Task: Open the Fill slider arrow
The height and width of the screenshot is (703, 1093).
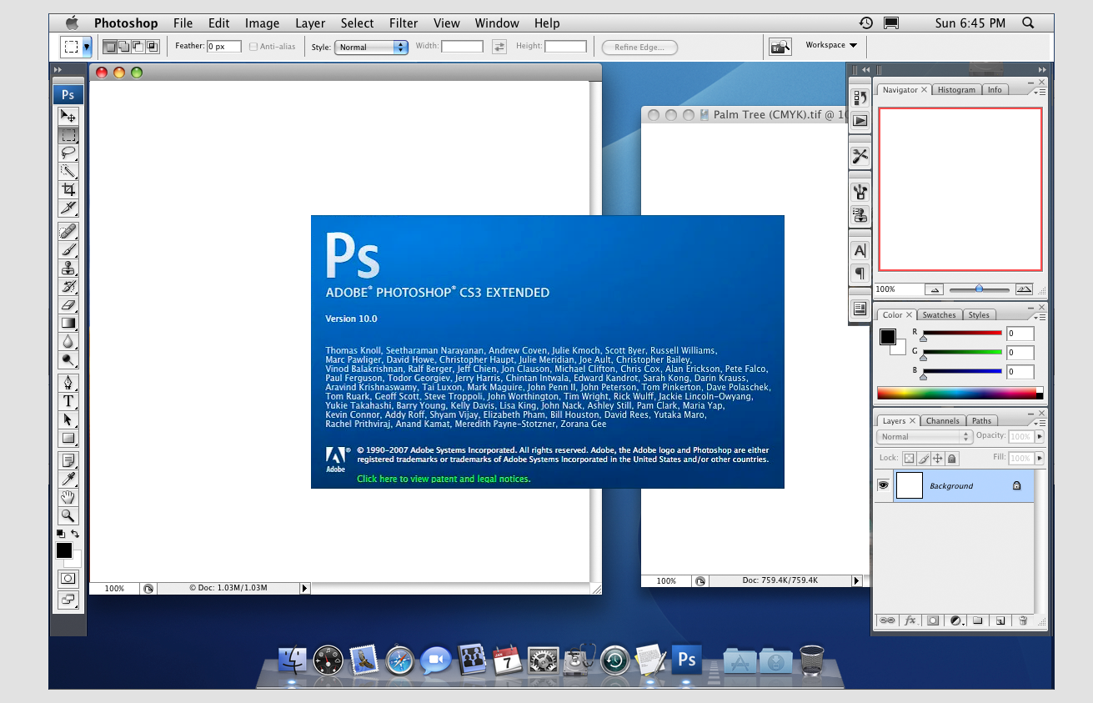Action: click(1040, 458)
